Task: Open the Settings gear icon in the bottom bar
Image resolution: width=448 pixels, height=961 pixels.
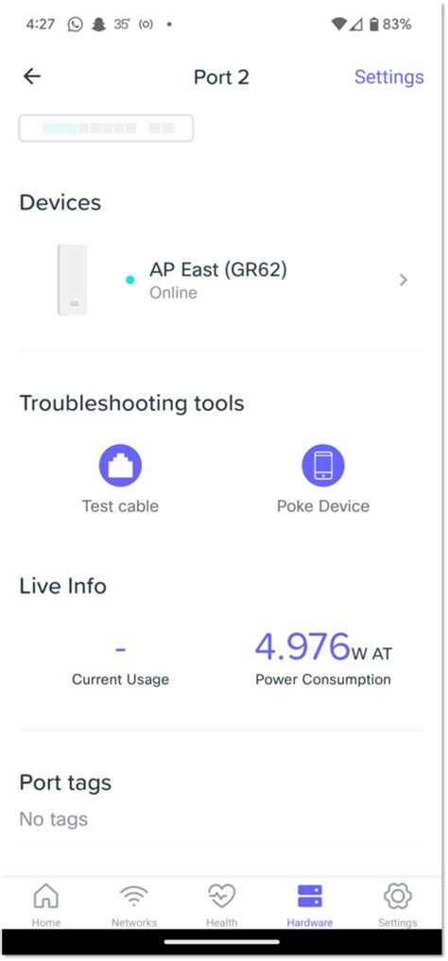Action: tap(398, 897)
